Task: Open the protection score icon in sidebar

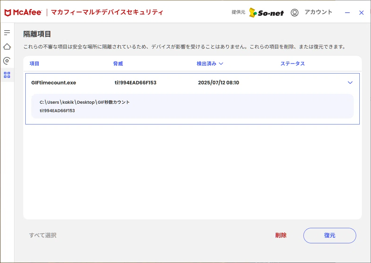Action: pyautogui.click(x=7, y=61)
